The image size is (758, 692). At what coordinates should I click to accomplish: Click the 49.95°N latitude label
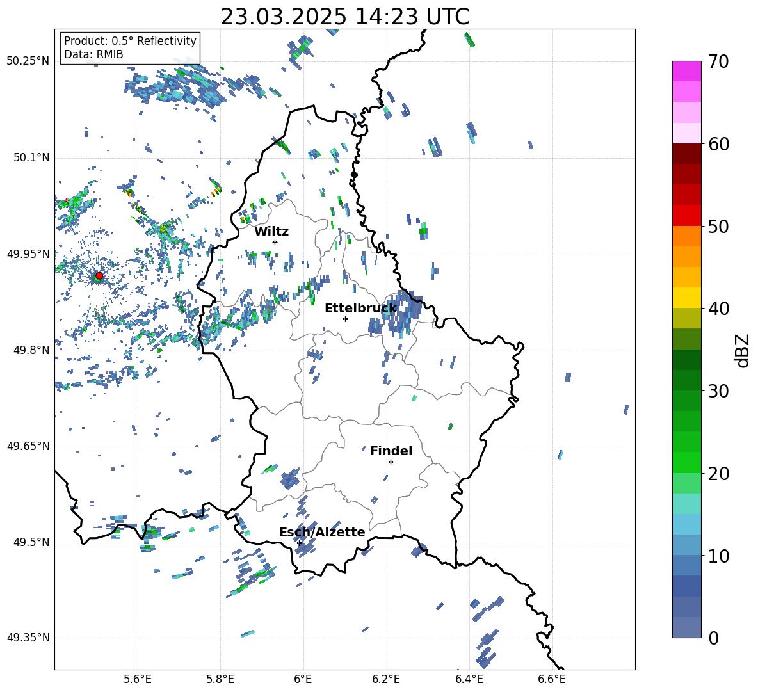tap(28, 253)
